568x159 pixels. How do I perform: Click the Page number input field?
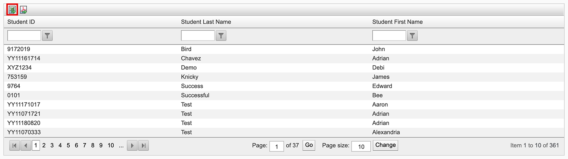coord(276,146)
